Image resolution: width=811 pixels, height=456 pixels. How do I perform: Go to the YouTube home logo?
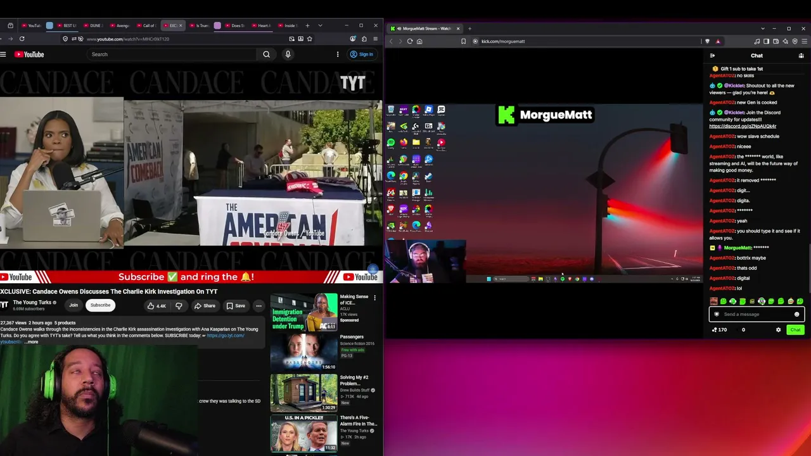(29, 54)
